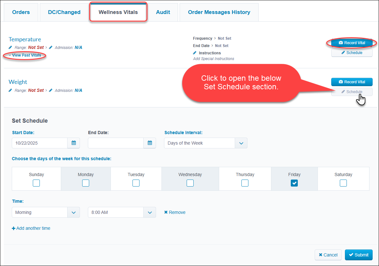
Task: Open the Schedule button for Weight
Action: pyautogui.click(x=352, y=92)
